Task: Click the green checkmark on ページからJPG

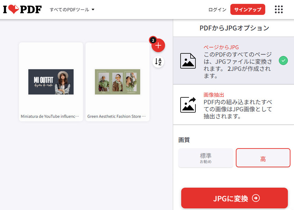Action: point(283,61)
